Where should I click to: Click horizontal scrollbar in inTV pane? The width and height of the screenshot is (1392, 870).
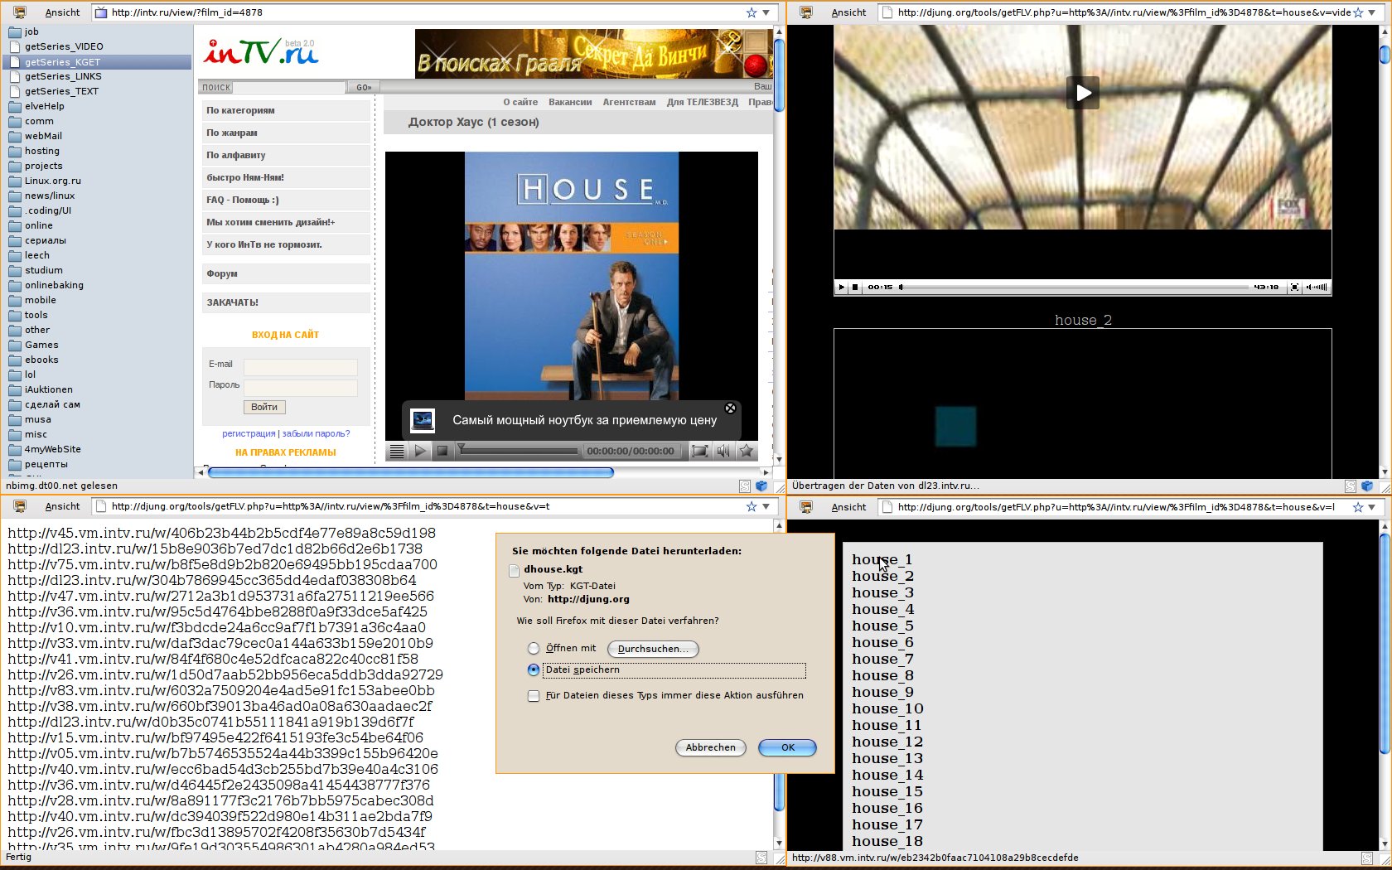tap(411, 472)
